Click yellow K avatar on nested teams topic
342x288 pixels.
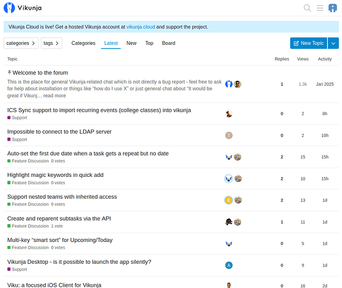[229, 200]
